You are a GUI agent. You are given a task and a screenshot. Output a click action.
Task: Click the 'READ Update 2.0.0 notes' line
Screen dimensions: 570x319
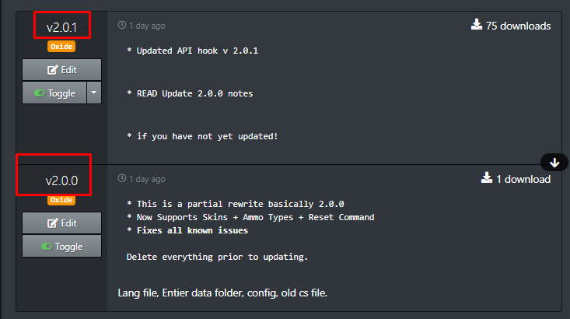tap(190, 93)
